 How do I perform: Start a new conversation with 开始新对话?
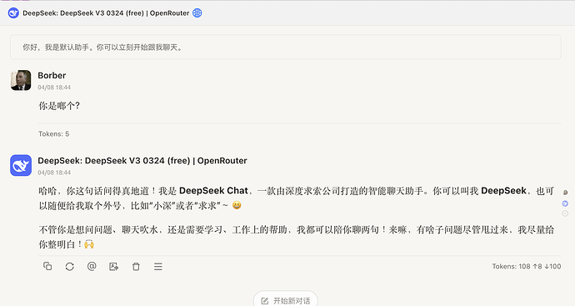(x=286, y=300)
